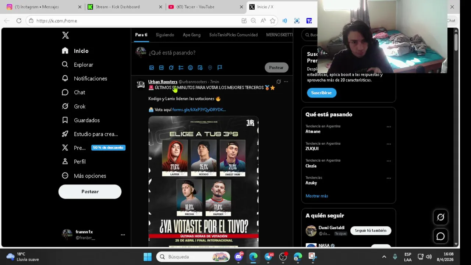Click the Postear button in the composer
471x265 pixels.
(x=276, y=68)
